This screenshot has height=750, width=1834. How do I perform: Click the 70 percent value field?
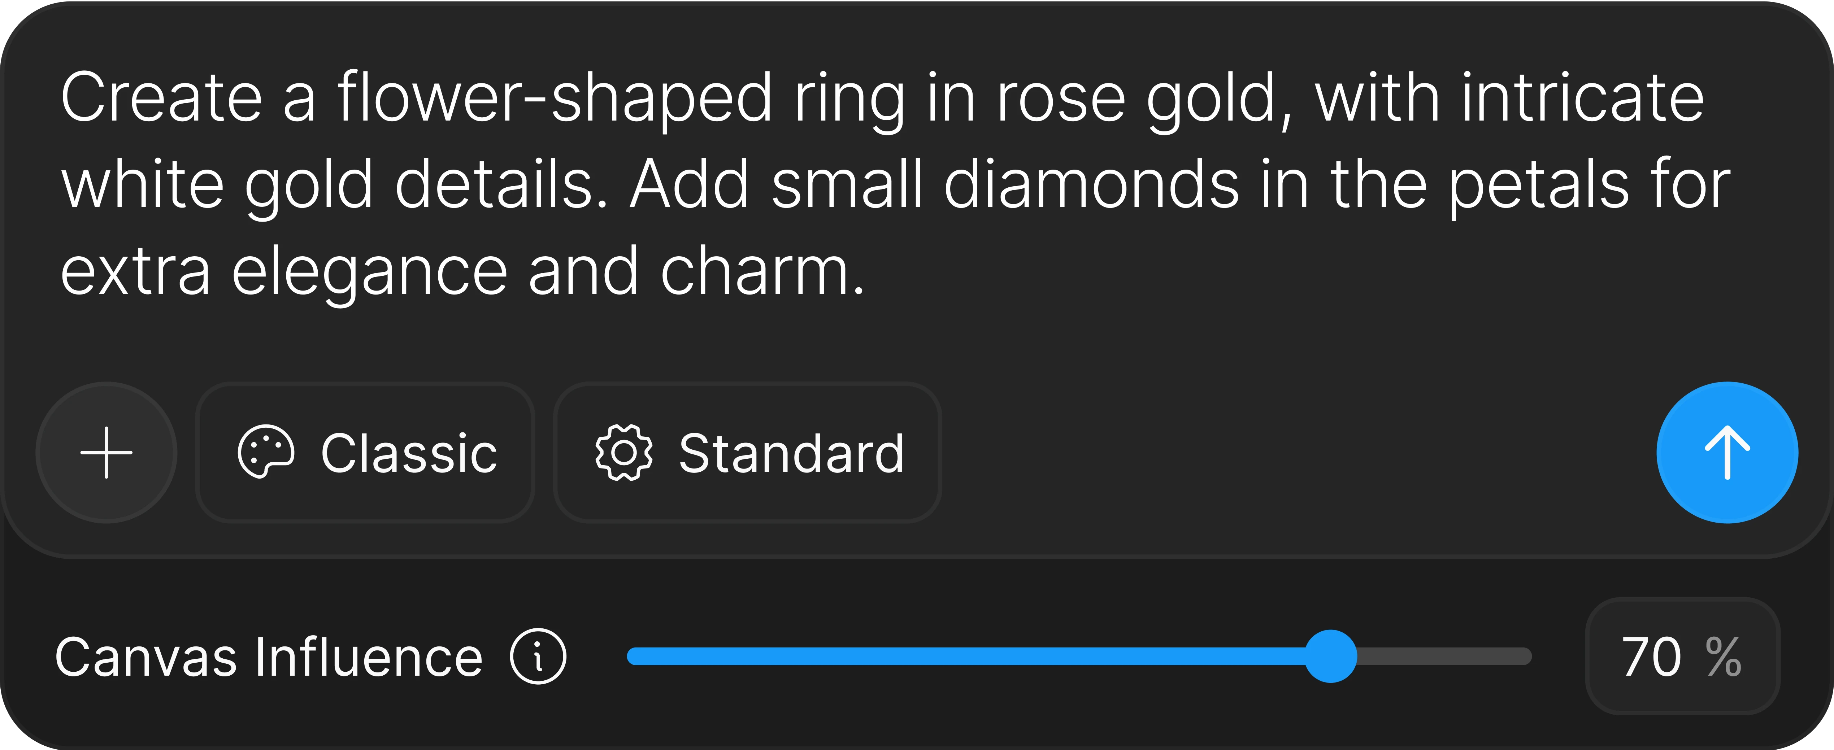[x=1682, y=656]
